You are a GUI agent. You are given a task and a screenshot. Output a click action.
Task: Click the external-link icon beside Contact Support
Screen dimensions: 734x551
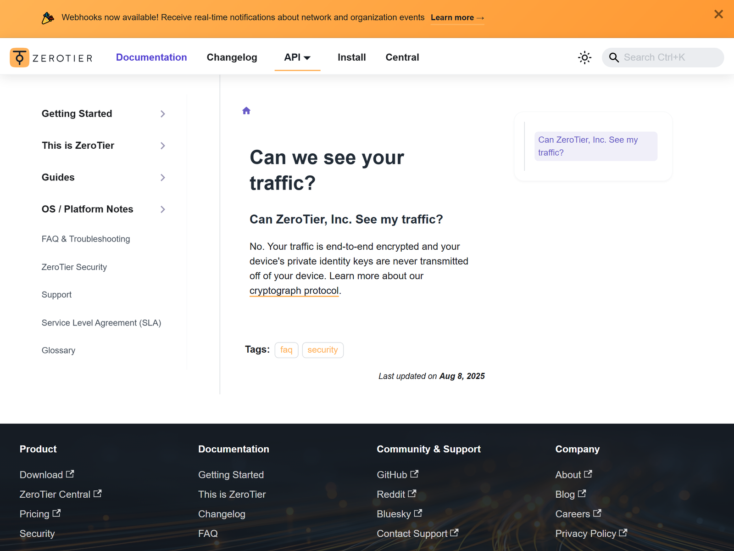(x=454, y=533)
